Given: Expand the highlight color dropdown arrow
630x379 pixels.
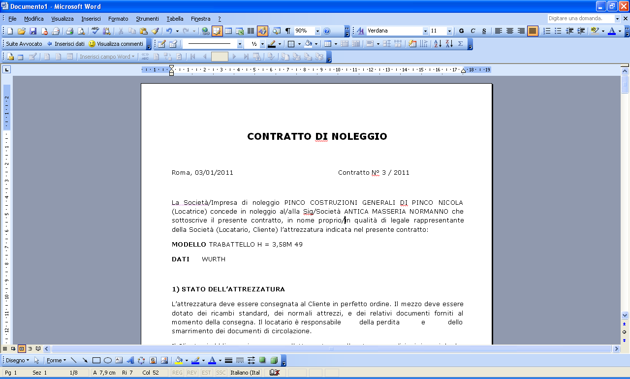Looking at the screenshot, I should 603,31.
